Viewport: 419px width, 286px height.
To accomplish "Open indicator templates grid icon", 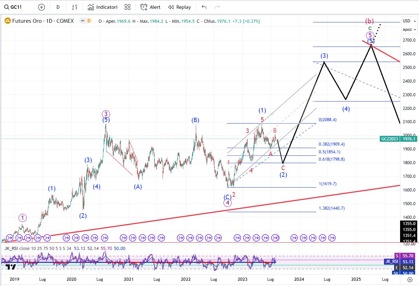I will pyautogui.click(x=128, y=7).
